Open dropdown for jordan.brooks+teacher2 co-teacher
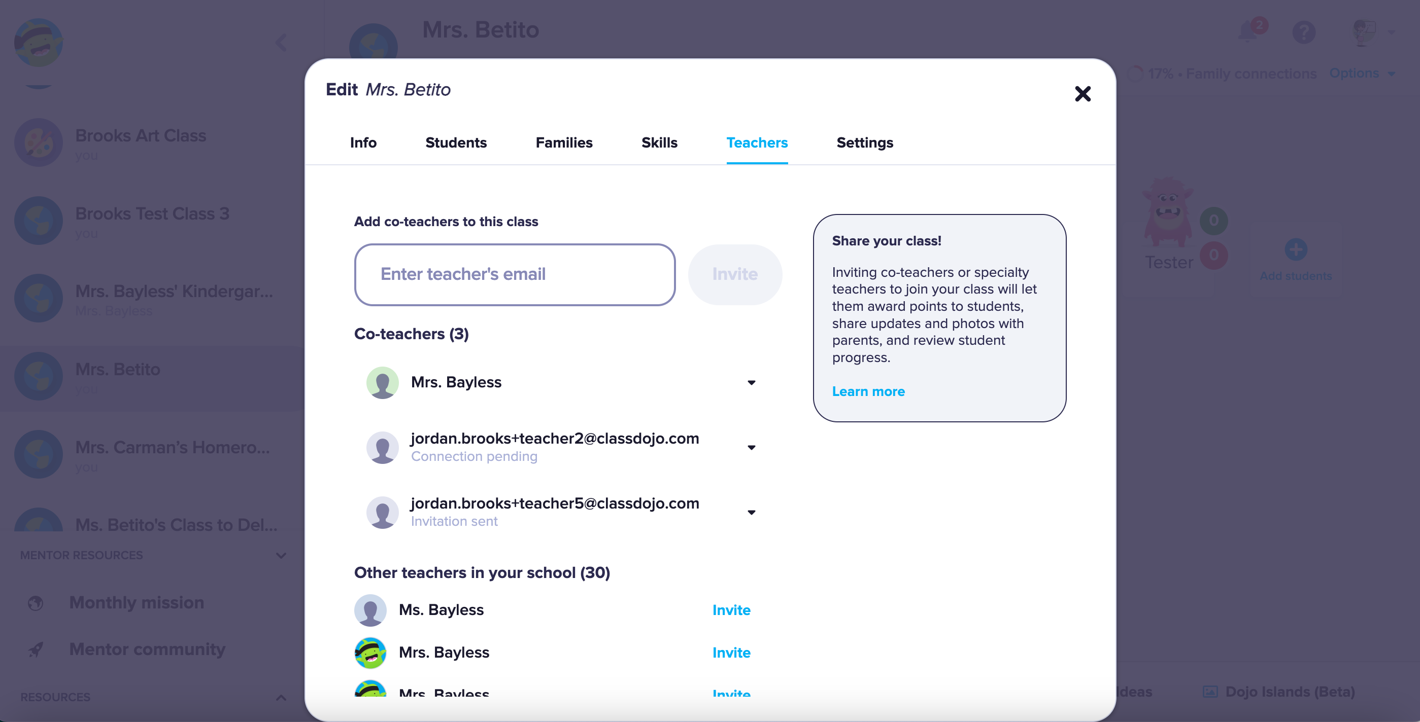Viewport: 1420px width, 722px height. (x=751, y=447)
